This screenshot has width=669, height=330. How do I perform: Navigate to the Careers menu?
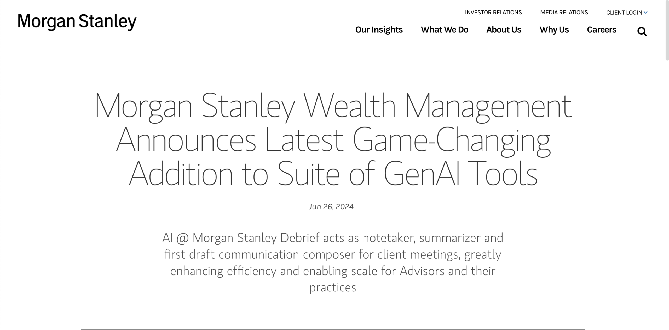(x=601, y=30)
